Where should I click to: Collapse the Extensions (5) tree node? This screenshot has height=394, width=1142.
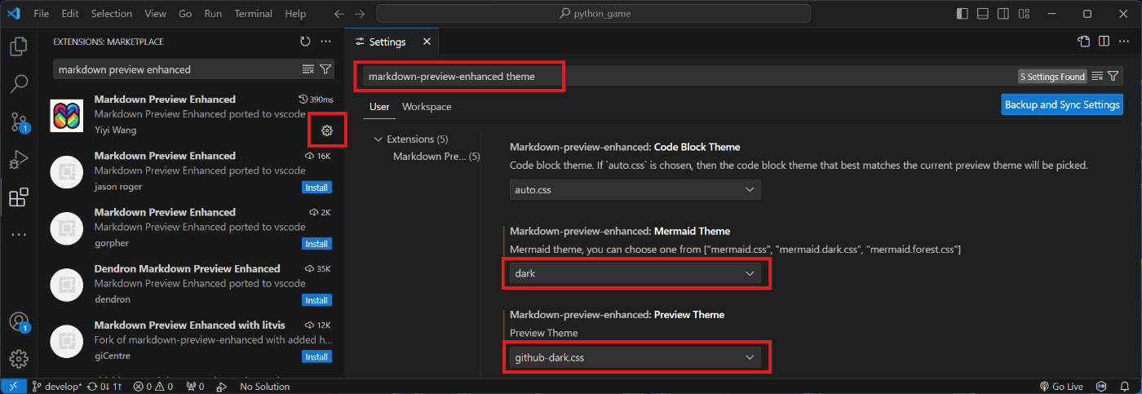[x=378, y=139]
